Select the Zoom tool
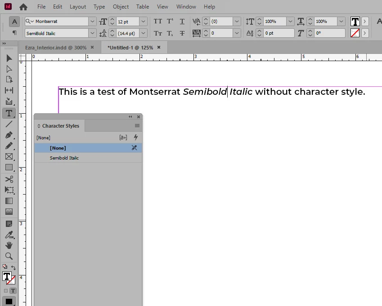 pos(9,256)
